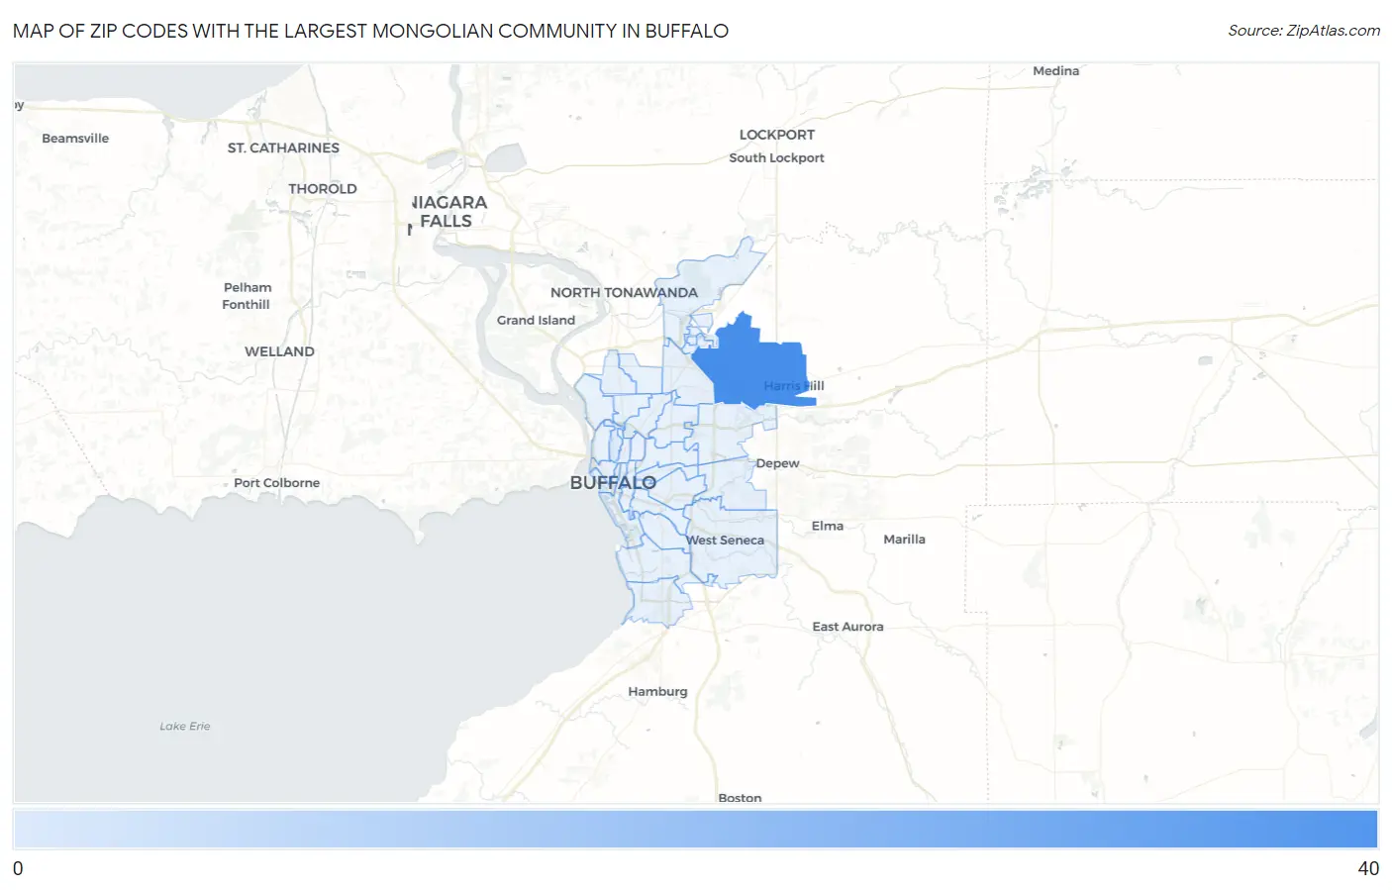Click the South Lockport label

776,158
